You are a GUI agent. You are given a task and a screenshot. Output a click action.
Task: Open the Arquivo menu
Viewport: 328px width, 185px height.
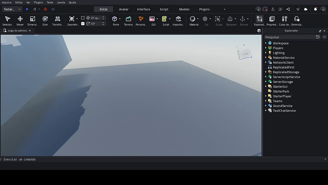coord(6,2)
